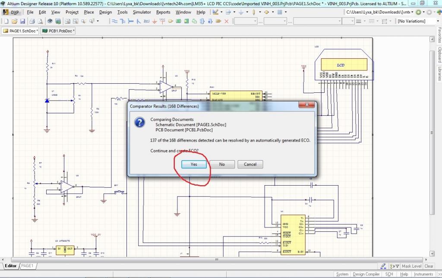
Task: Open the Tools menu
Action: coord(122,12)
